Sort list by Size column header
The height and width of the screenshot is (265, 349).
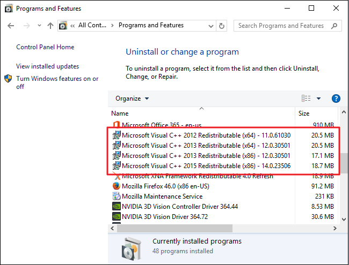tap(304, 113)
